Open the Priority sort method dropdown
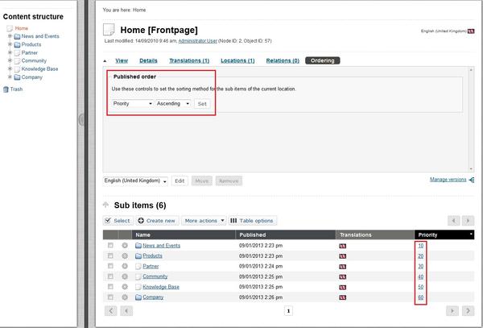Viewport: 483px width, 328px height. click(x=133, y=104)
